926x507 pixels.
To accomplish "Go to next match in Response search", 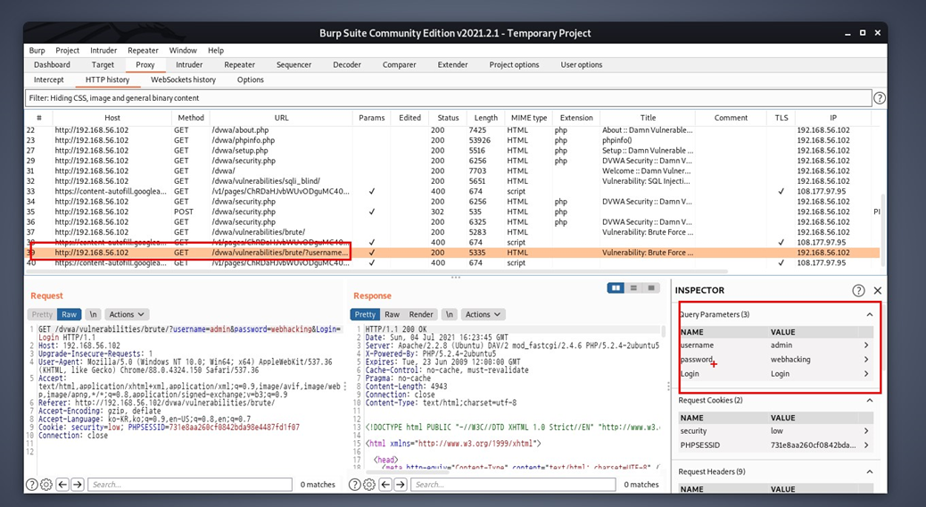I will [401, 485].
